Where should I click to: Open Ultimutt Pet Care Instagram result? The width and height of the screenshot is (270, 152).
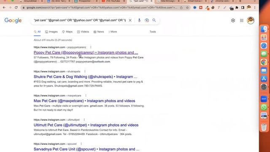[x=86, y=125]
